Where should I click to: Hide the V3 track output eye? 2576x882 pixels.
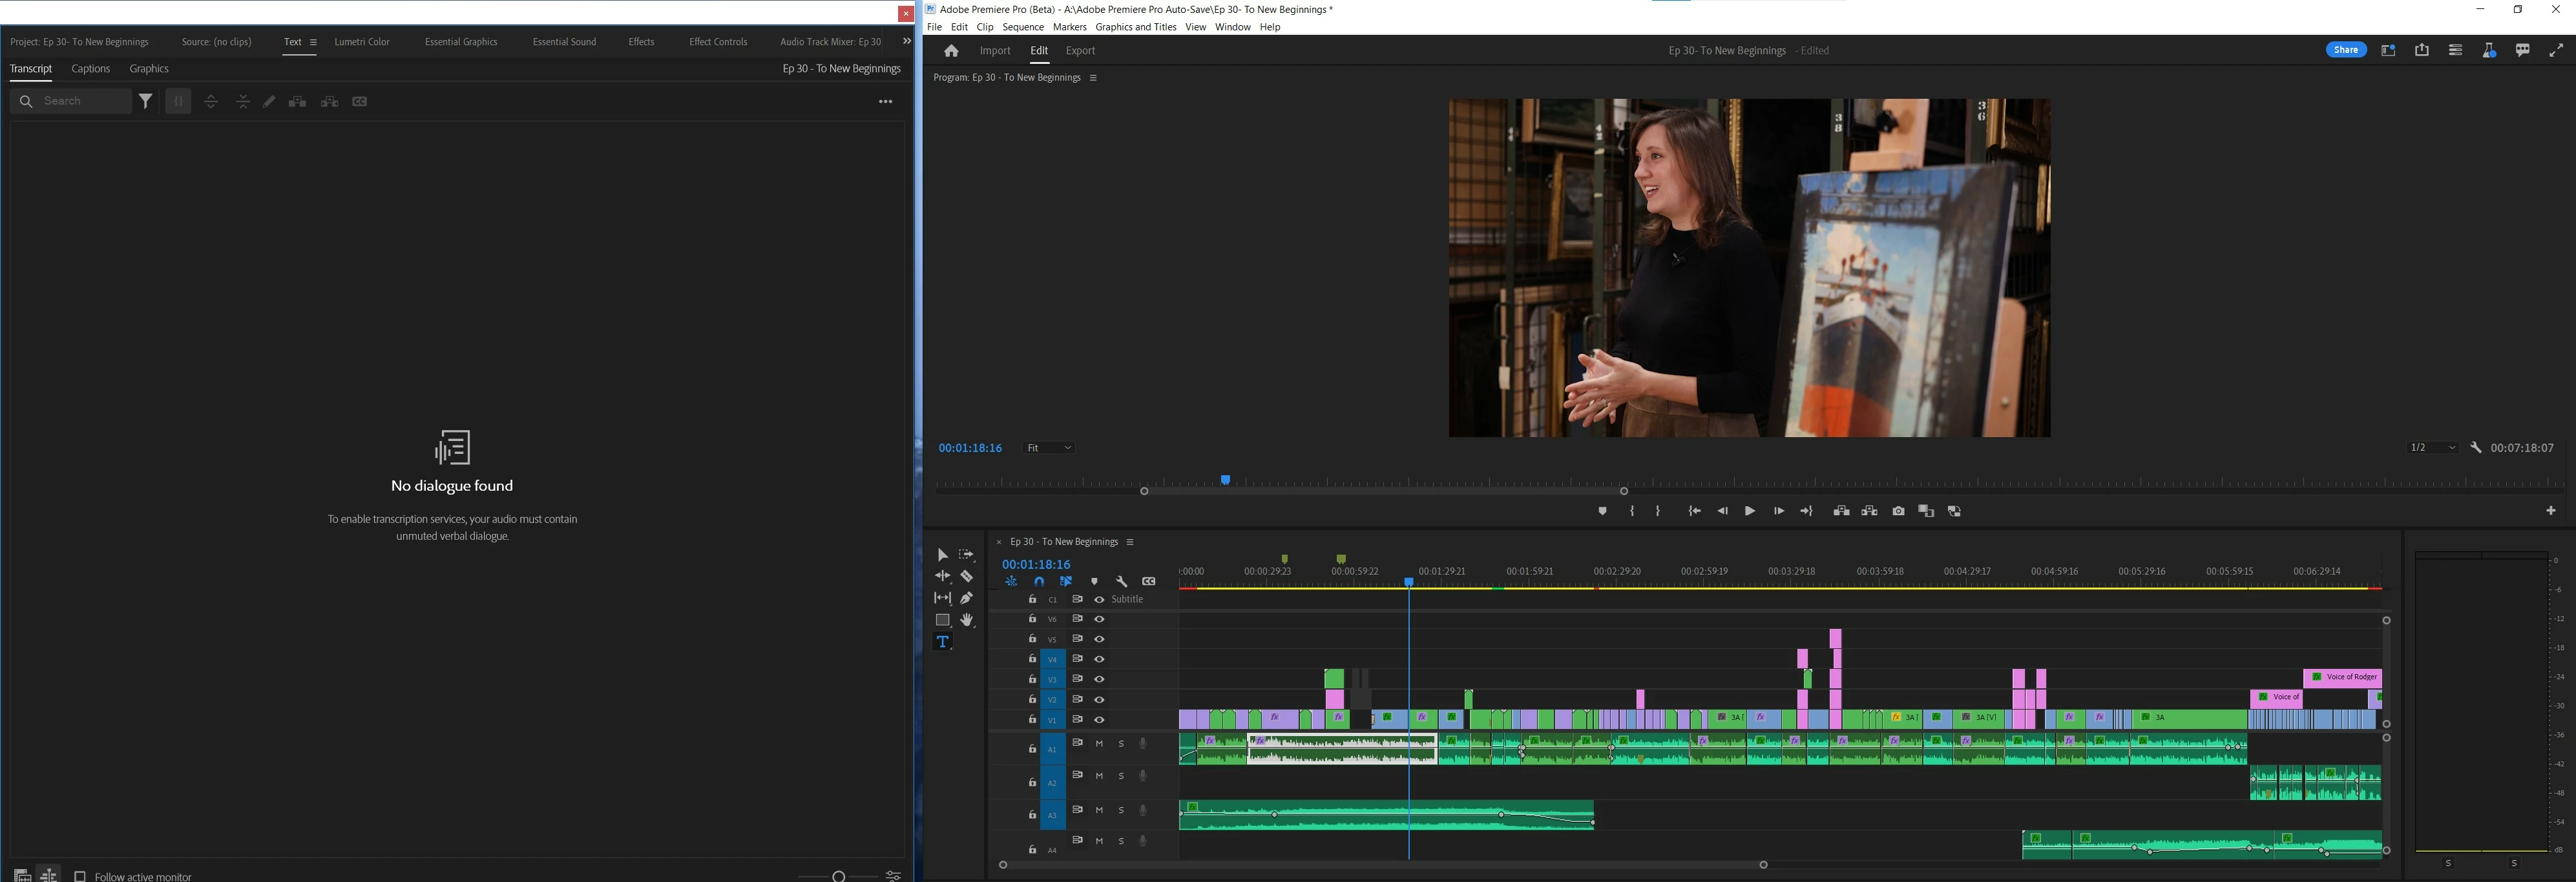(1099, 679)
